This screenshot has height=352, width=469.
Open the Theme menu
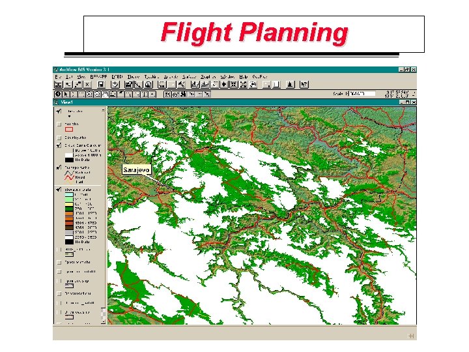click(134, 77)
